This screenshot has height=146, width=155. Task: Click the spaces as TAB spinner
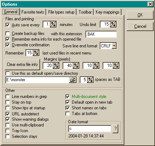90,80
